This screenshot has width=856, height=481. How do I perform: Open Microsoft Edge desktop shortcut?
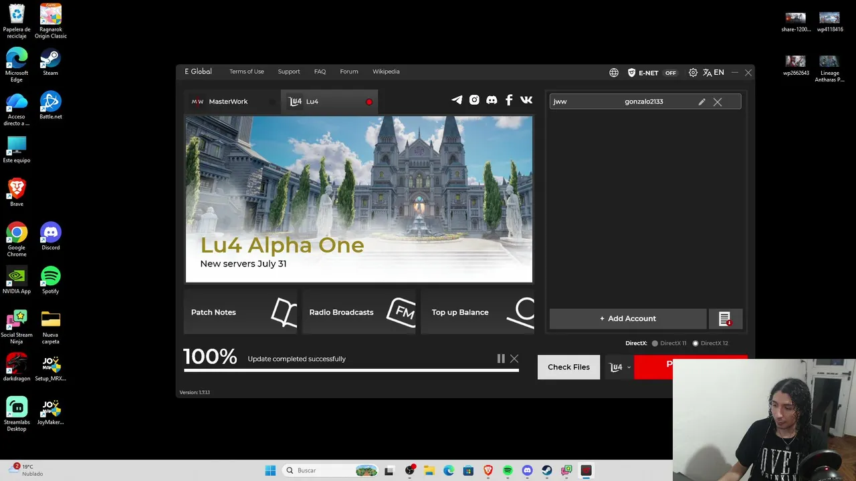tap(17, 65)
